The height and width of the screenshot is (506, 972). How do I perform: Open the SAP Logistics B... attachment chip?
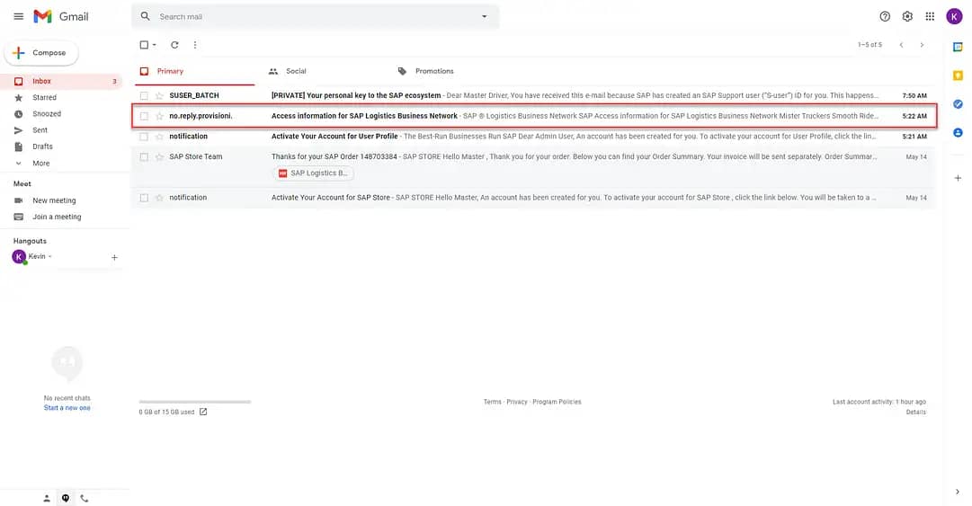[313, 173]
